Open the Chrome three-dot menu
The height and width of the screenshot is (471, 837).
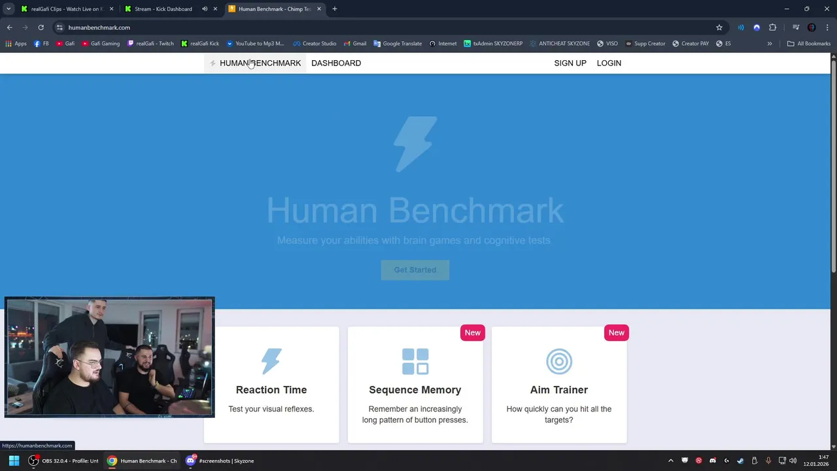tap(826, 27)
